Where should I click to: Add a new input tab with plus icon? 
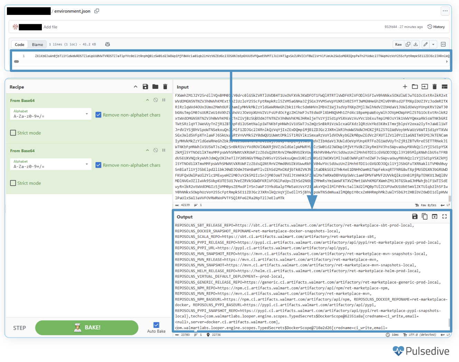point(405,87)
